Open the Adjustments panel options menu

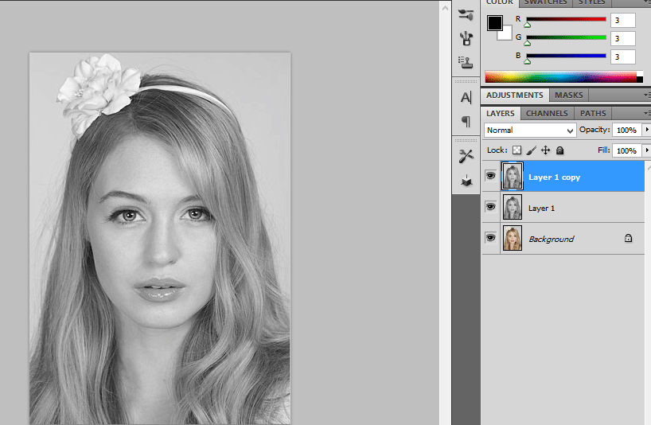647,95
